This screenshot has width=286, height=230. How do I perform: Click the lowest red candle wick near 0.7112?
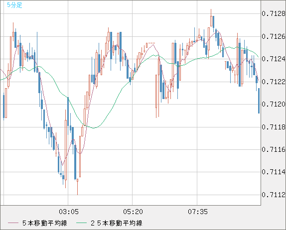(78, 187)
